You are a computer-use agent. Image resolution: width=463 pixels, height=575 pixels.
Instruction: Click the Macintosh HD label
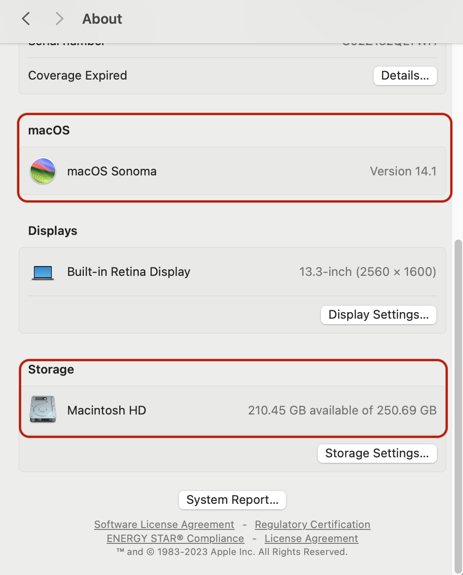(x=107, y=410)
